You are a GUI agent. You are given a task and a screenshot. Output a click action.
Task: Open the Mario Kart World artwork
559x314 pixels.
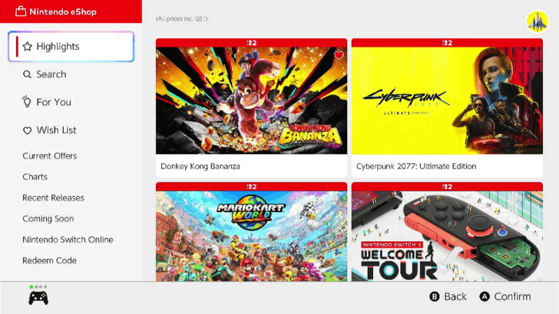tap(251, 236)
